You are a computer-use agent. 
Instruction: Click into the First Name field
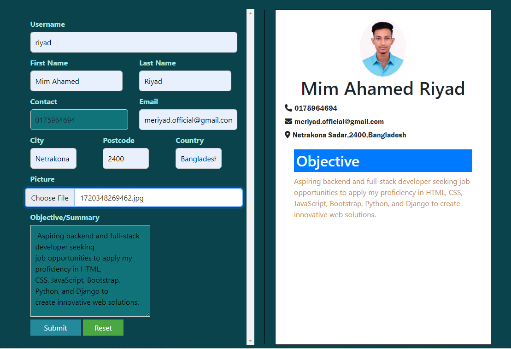(76, 81)
